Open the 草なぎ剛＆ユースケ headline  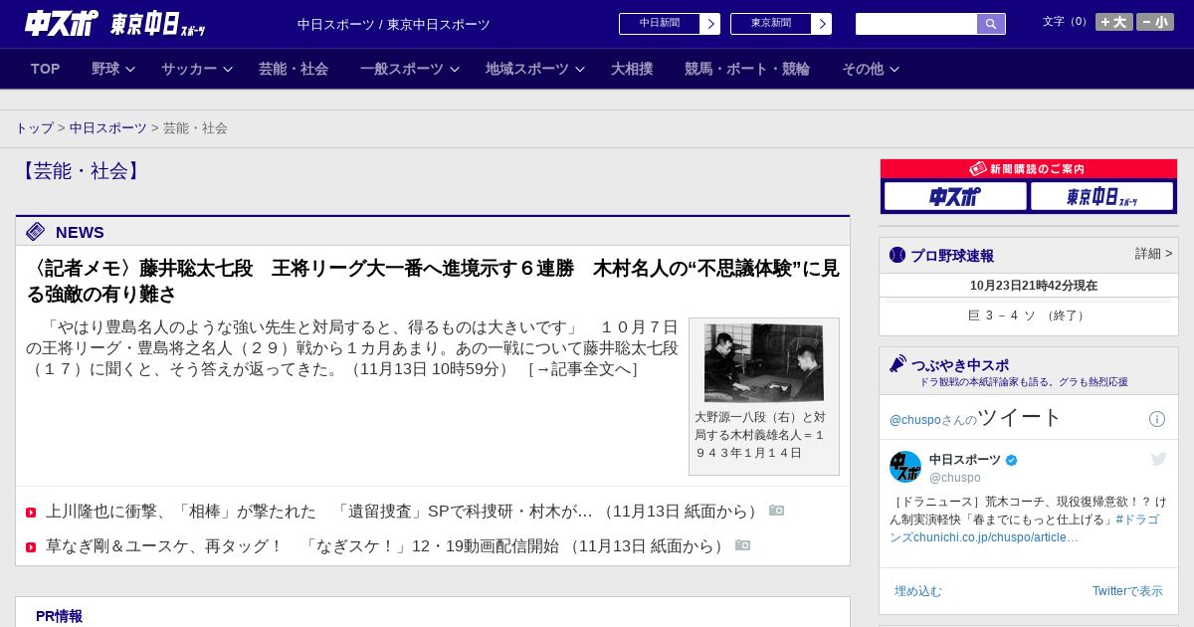pyautogui.click(x=302, y=546)
